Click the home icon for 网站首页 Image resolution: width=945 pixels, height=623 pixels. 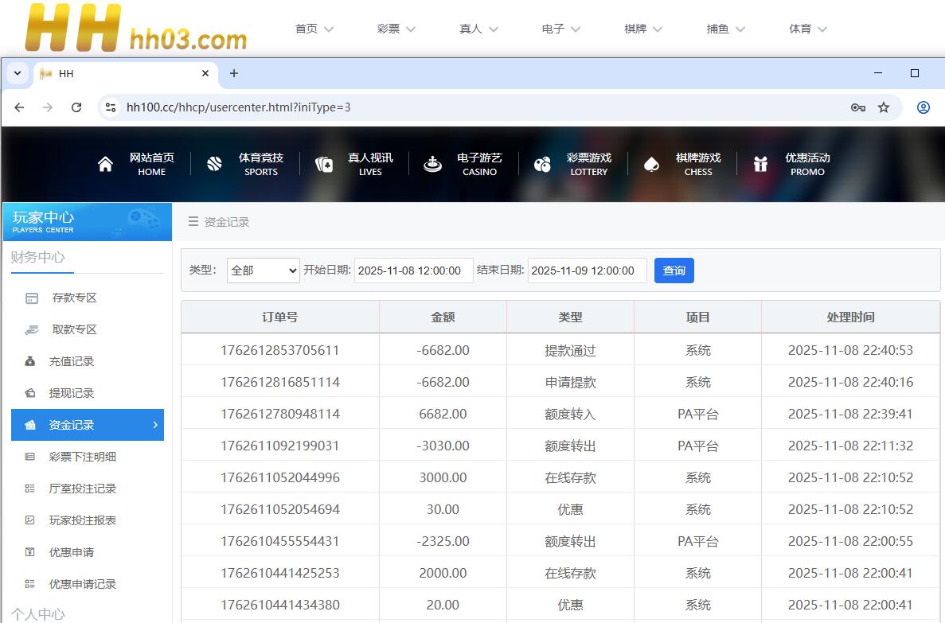[105, 164]
